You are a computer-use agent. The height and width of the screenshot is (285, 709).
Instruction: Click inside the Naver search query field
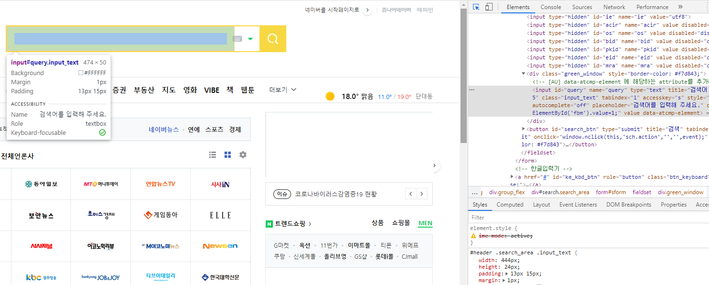[x=121, y=39]
